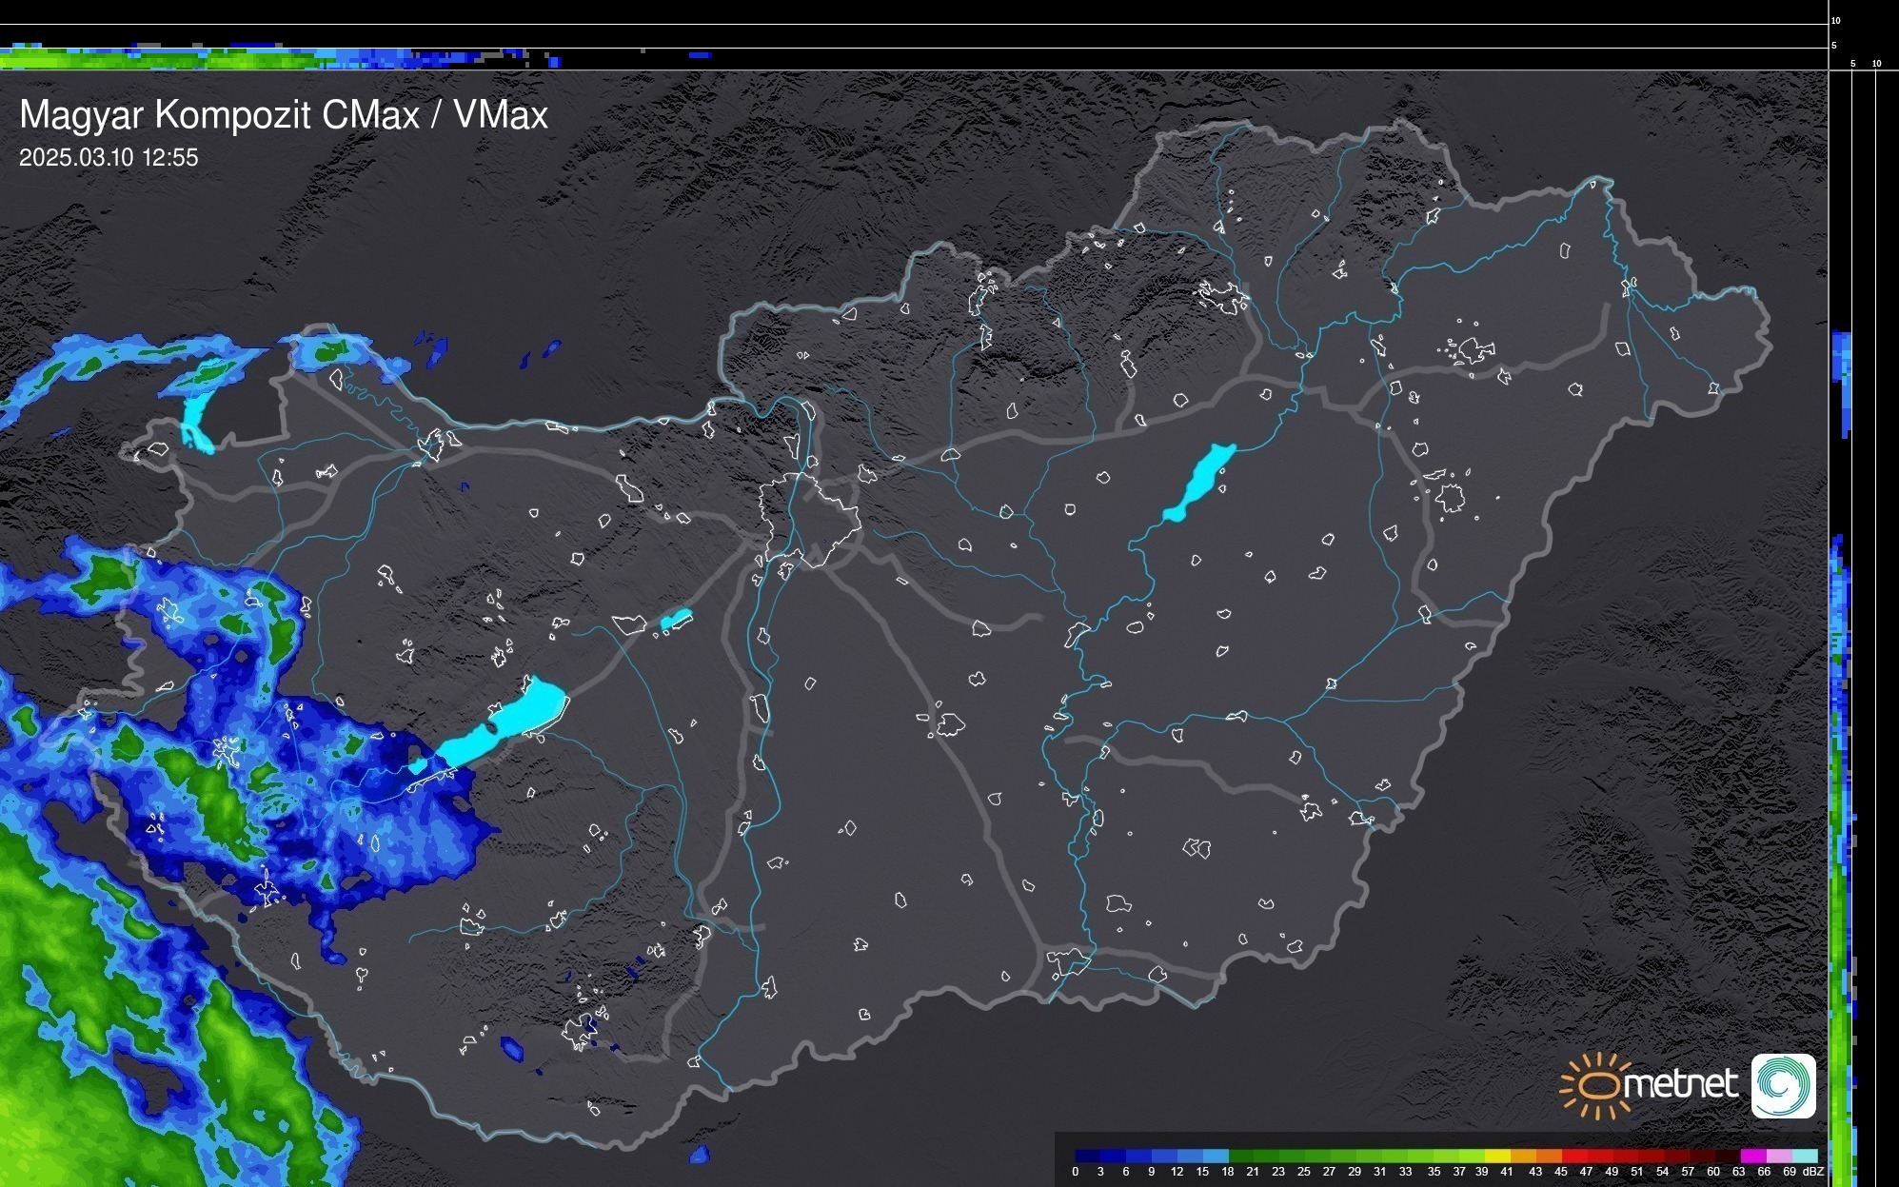This screenshot has width=1899, height=1187.
Task: Click the light cyan 69 dBZ swatch
Action: [1805, 1157]
